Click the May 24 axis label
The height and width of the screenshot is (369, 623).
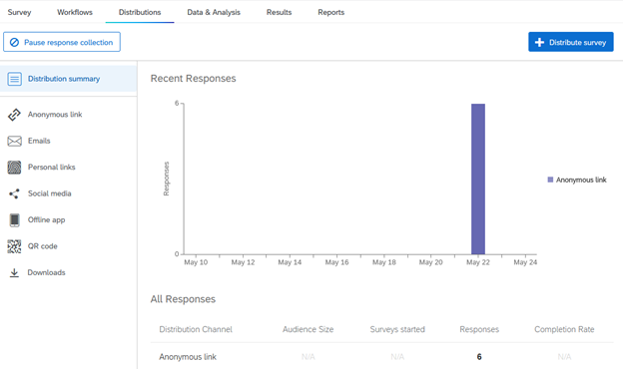(525, 262)
